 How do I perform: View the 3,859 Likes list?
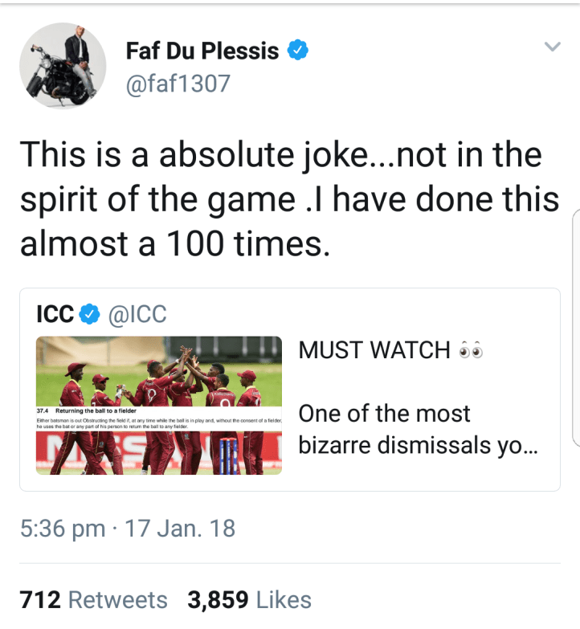pos(249,599)
